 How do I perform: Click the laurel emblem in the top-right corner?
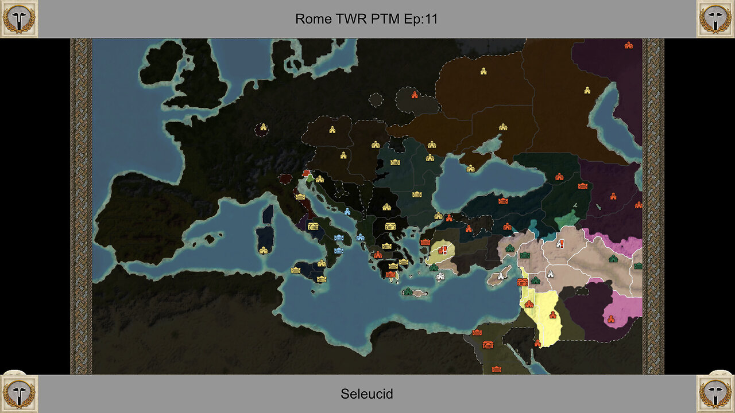coord(715,18)
